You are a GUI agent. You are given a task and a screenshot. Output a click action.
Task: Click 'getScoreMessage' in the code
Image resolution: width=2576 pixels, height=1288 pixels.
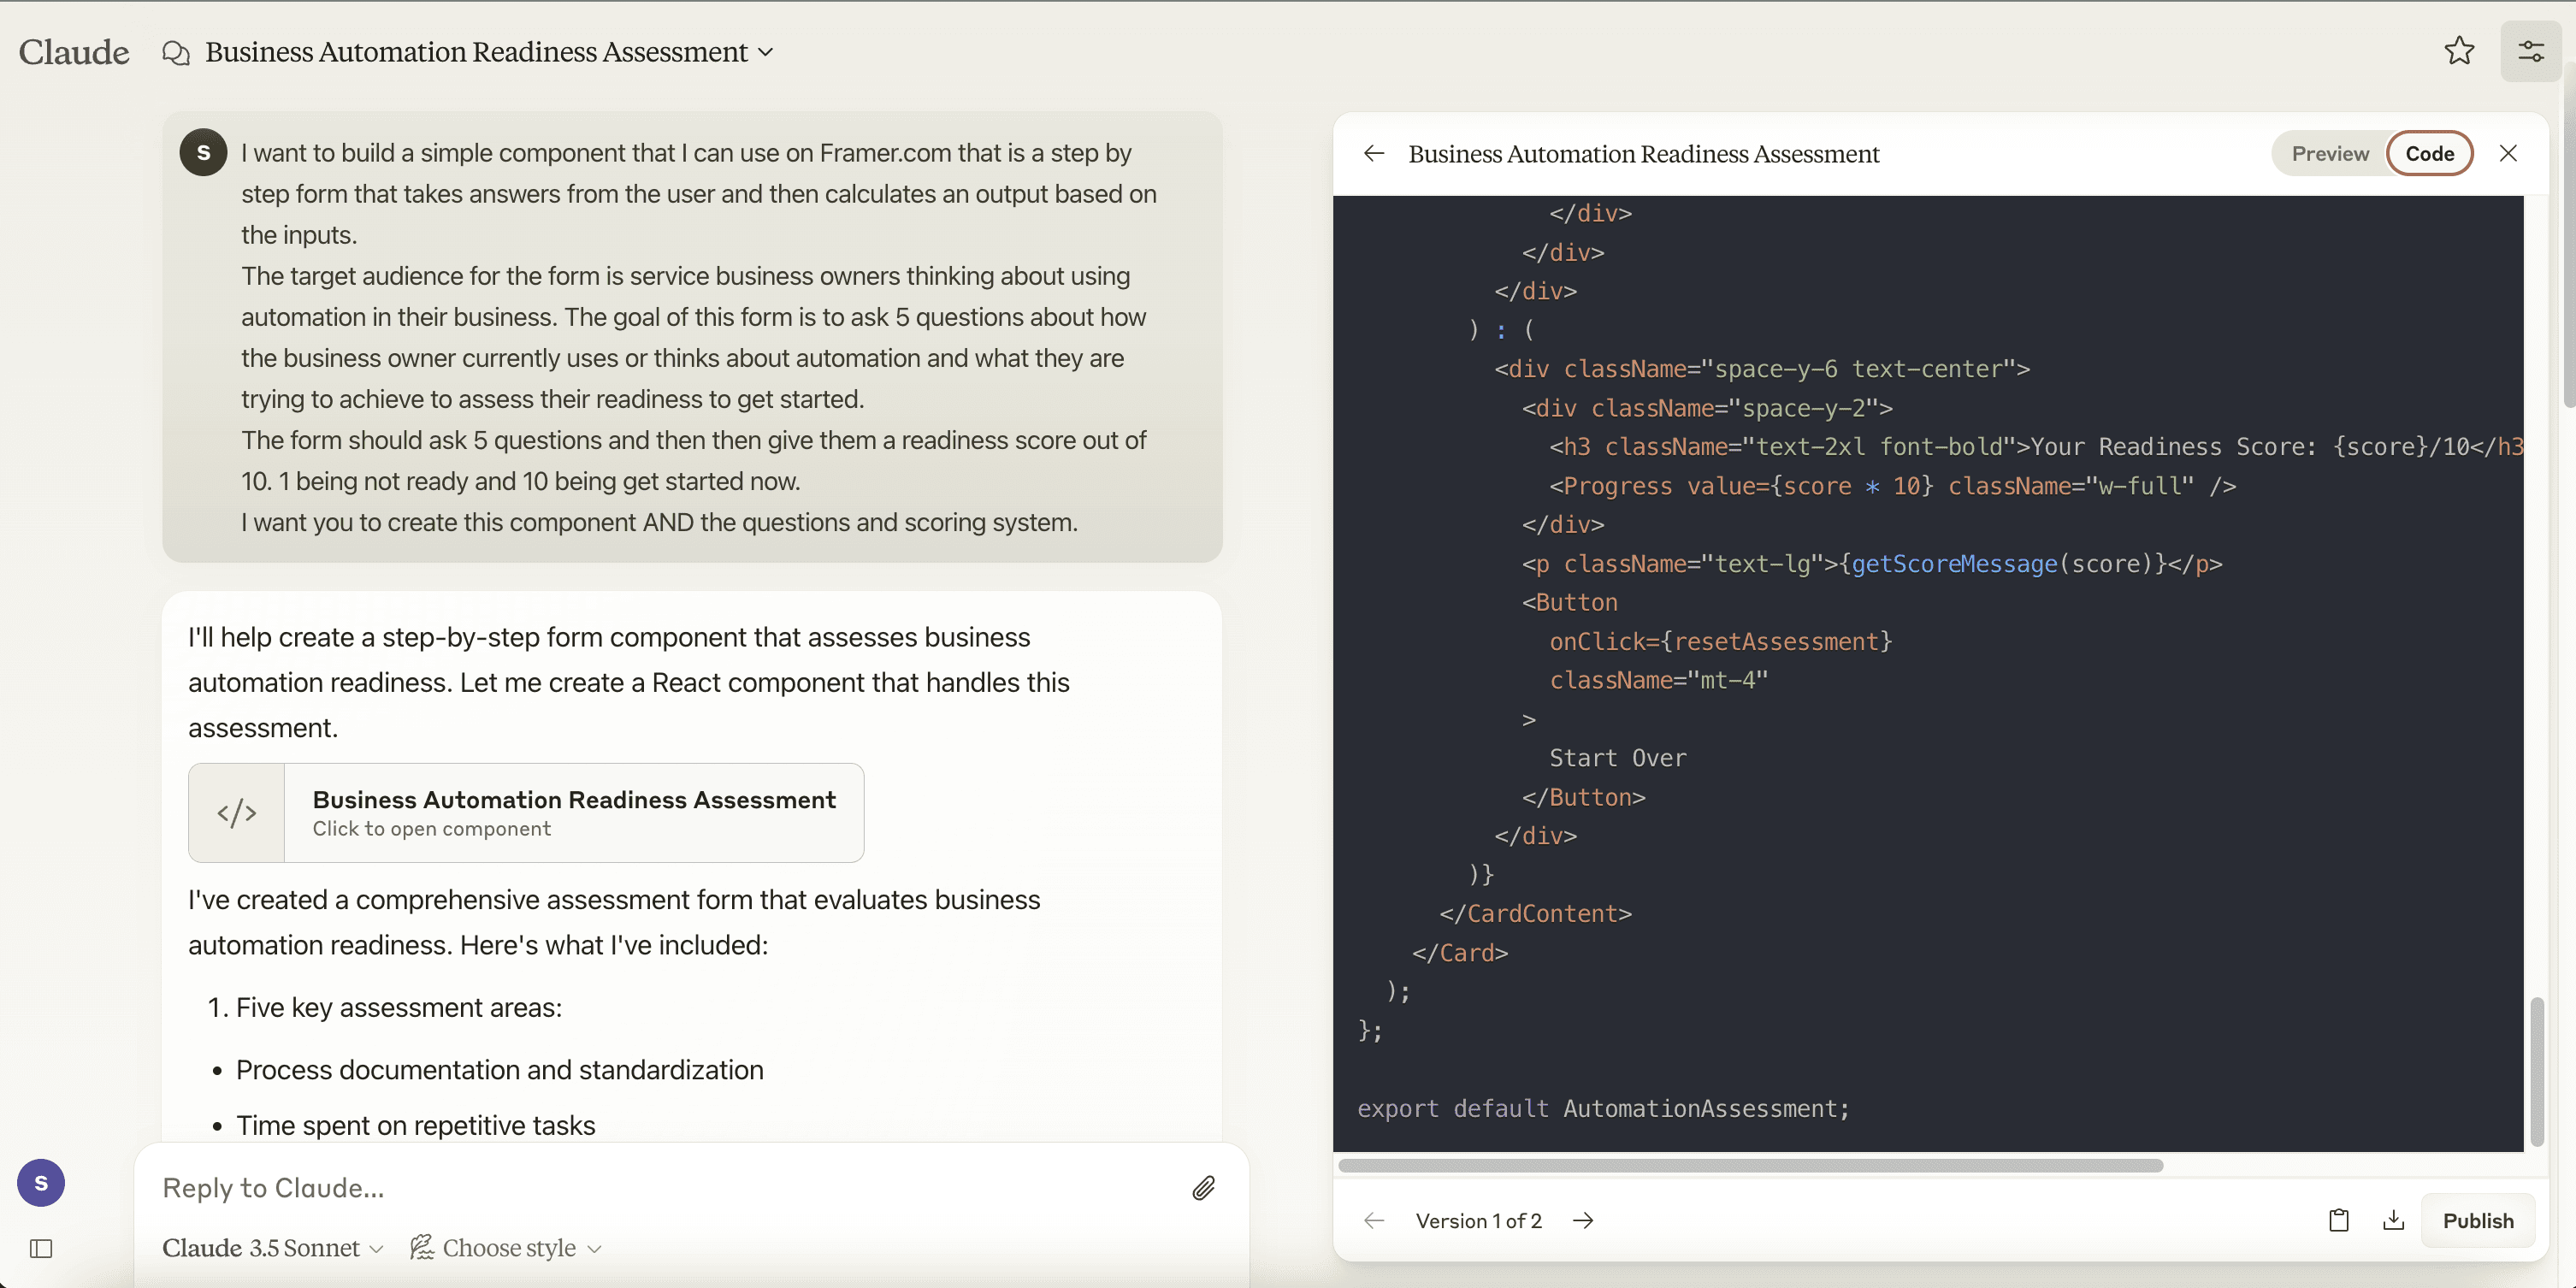(x=1954, y=563)
